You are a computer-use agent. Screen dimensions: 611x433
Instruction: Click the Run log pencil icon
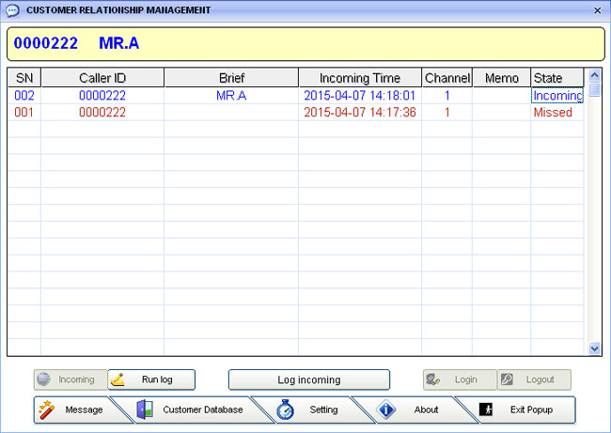click(118, 380)
